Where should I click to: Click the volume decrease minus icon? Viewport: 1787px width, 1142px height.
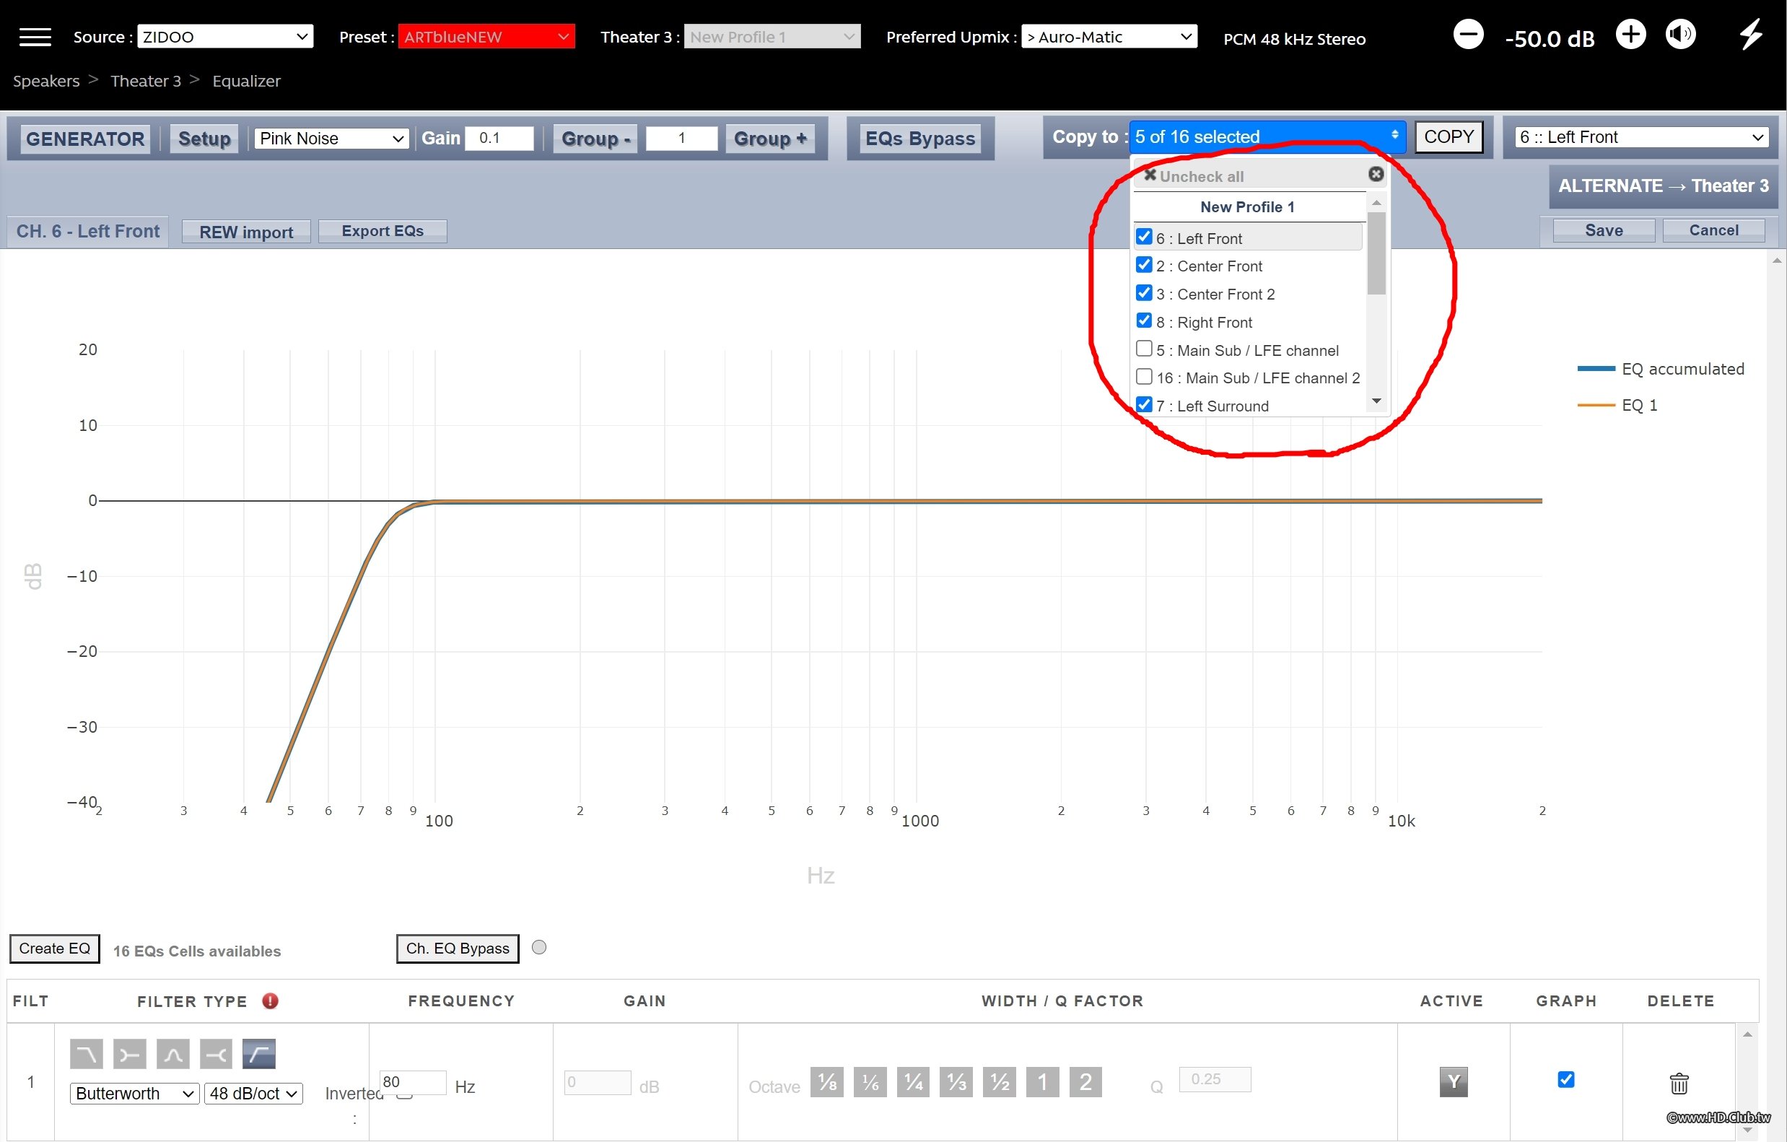point(1467,35)
